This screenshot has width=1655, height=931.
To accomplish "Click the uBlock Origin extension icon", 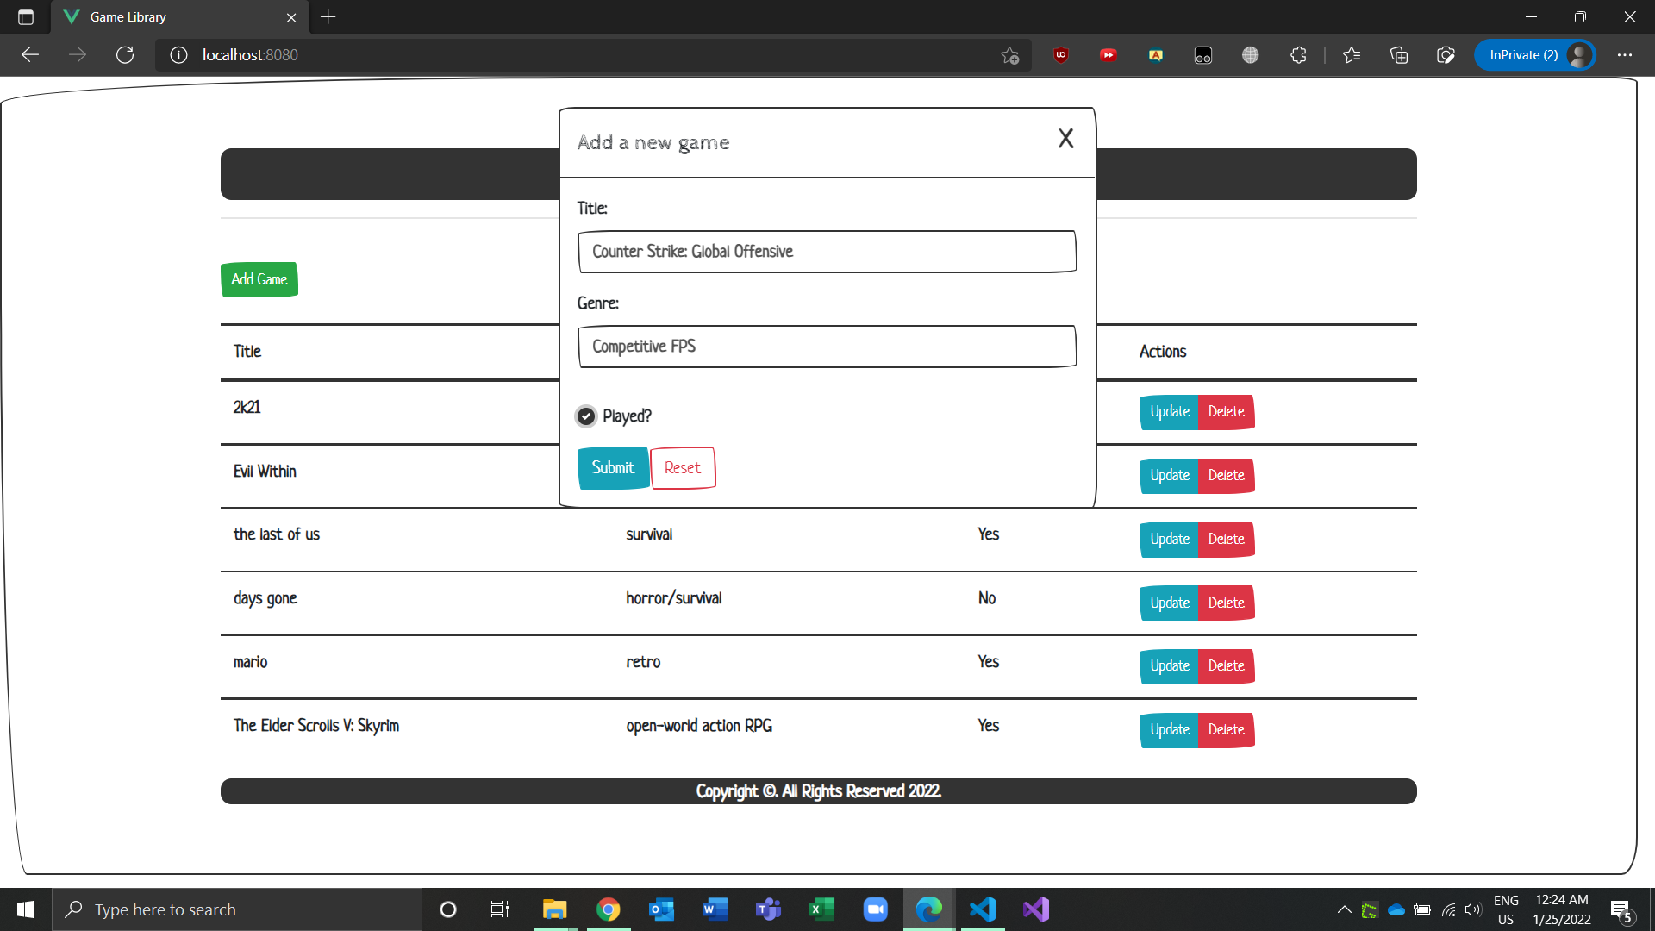I will (1060, 55).
